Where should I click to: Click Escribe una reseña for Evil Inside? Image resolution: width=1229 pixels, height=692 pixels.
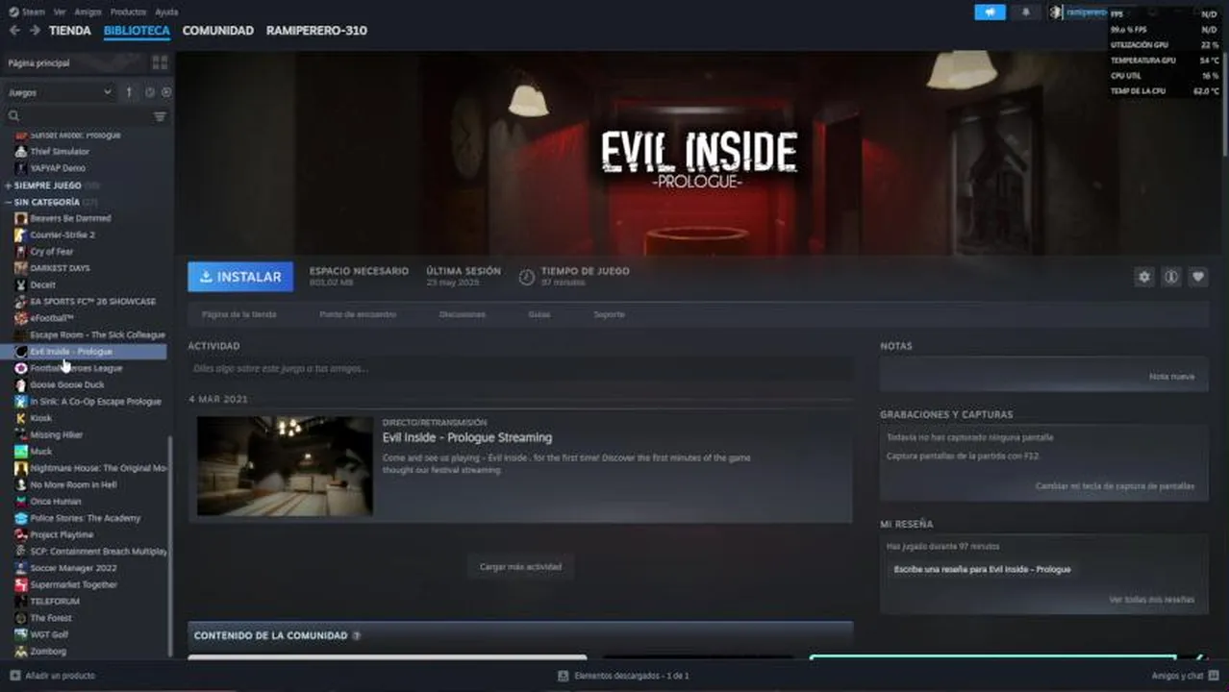point(982,569)
